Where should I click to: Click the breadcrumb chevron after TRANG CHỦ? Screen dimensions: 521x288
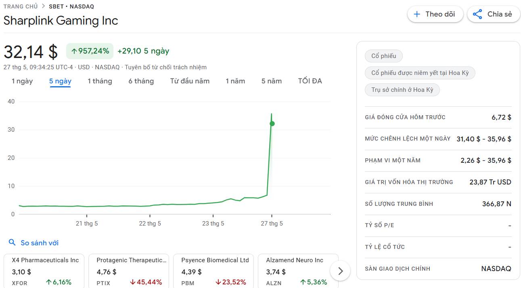tap(43, 6)
